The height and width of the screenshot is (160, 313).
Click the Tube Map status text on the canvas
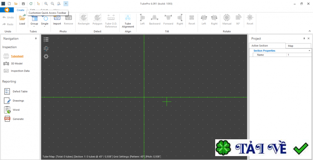tap(102, 156)
